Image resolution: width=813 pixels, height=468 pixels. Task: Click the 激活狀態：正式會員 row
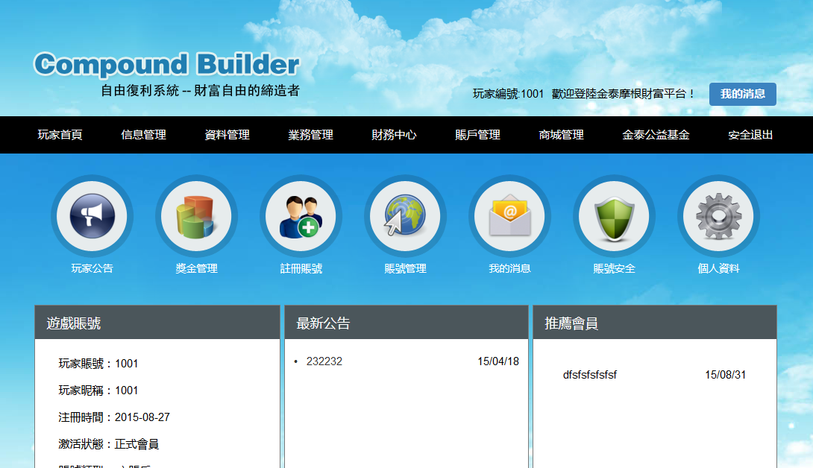(x=108, y=444)
